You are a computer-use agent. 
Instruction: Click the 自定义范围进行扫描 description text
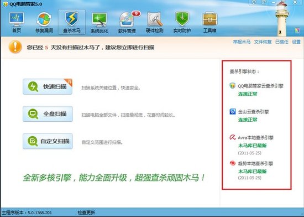(x=103, y=142)
